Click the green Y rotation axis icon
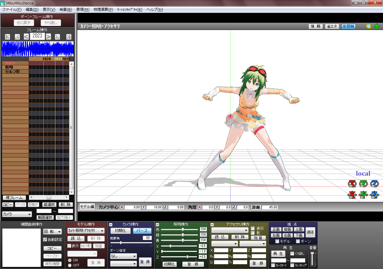The height and width of the screenshot is (269, 383). (363, 183)
